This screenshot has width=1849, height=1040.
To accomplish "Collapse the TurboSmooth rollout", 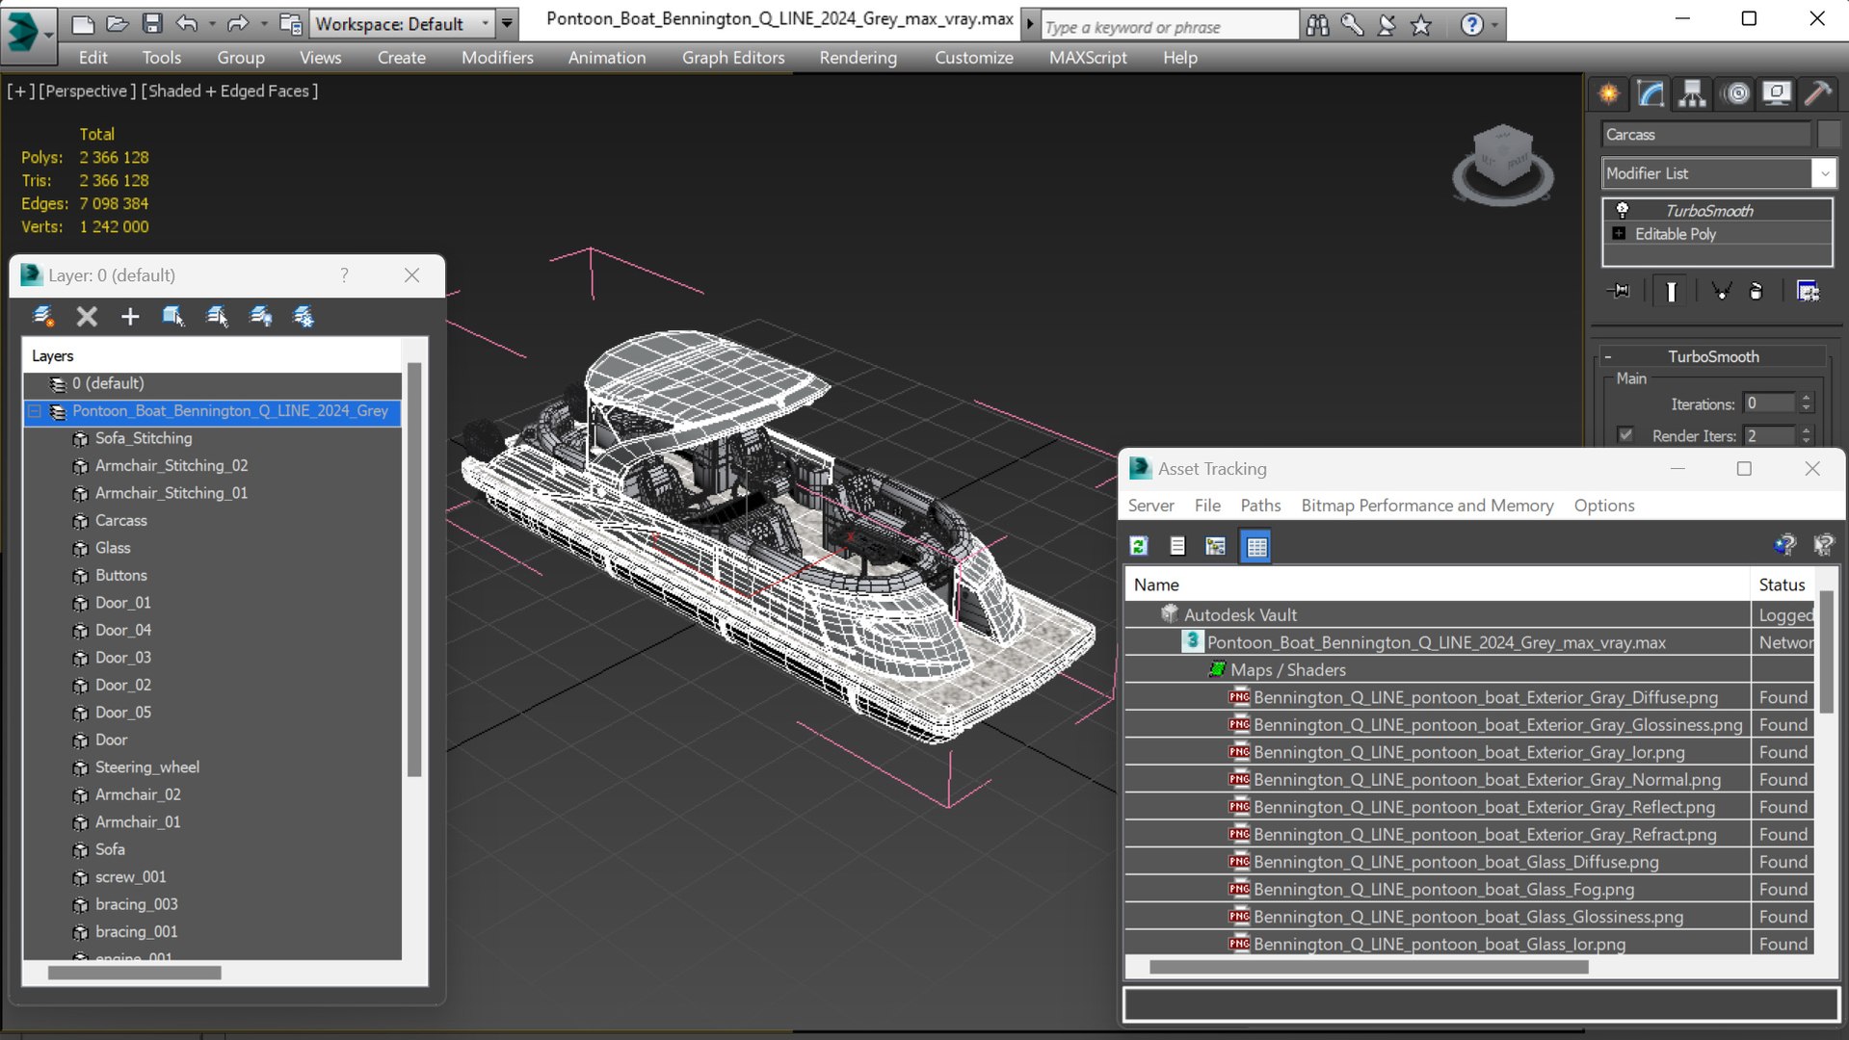I will tap(1607, 357).
